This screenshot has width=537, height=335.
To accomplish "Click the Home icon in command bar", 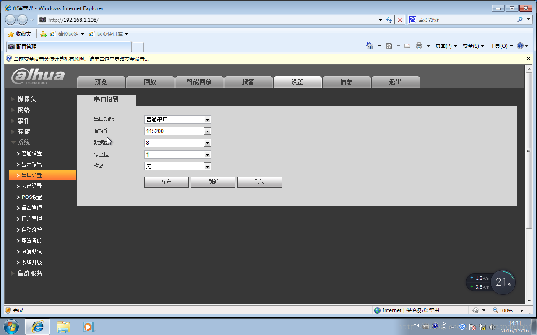I will point(370,46).
